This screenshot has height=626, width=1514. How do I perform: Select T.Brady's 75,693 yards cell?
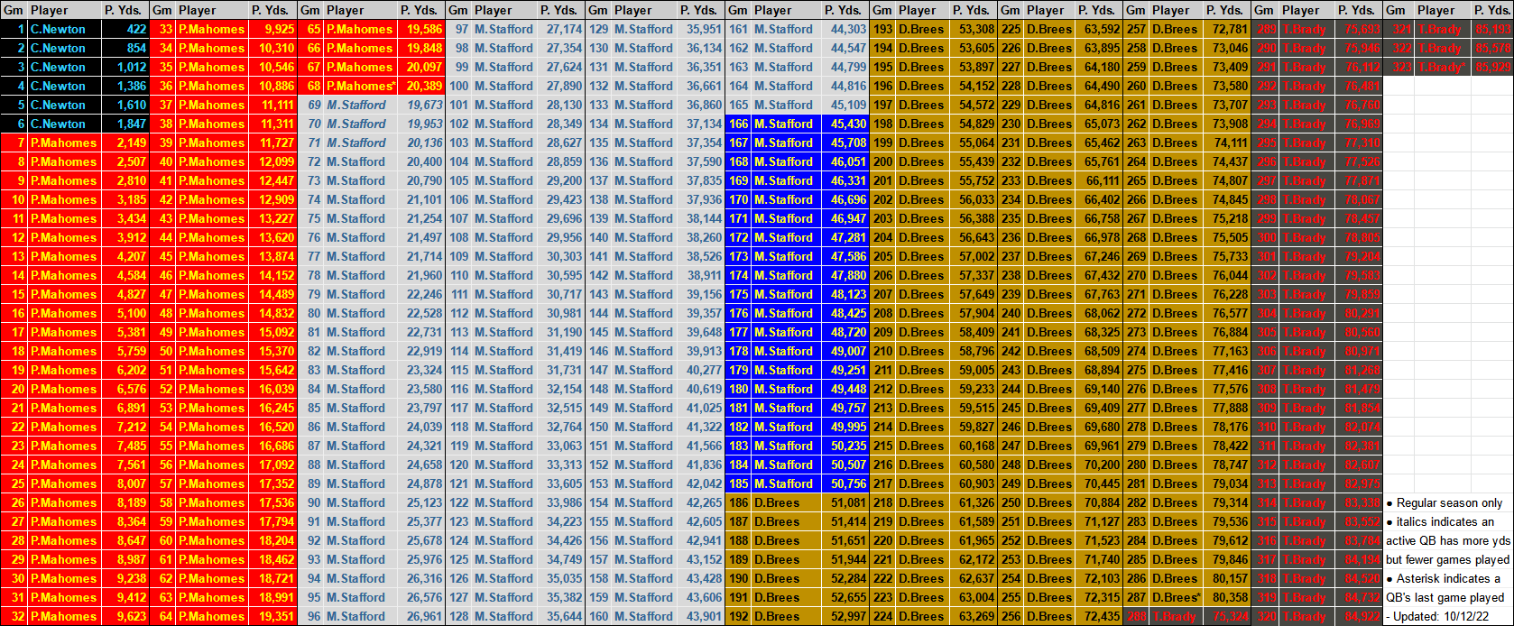[1357, 29]
